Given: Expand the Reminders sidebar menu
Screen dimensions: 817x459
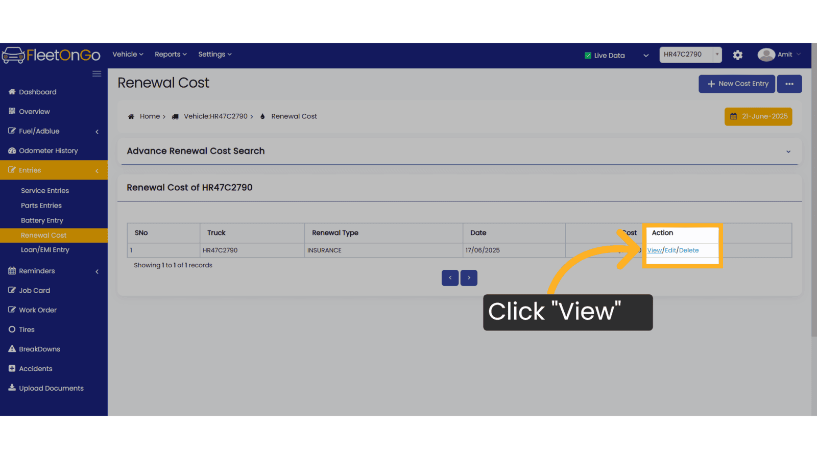Looking at the screenshot, I should 54,271.
